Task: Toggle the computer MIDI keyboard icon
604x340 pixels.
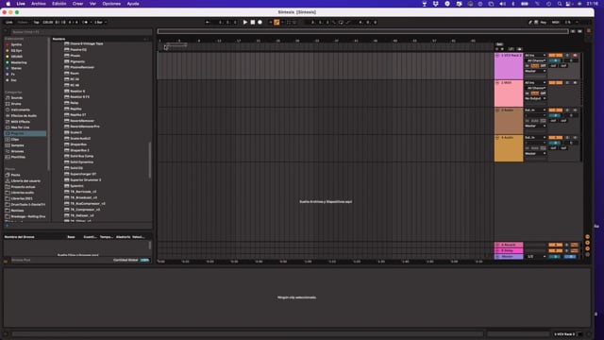Action: click(536, 23)
